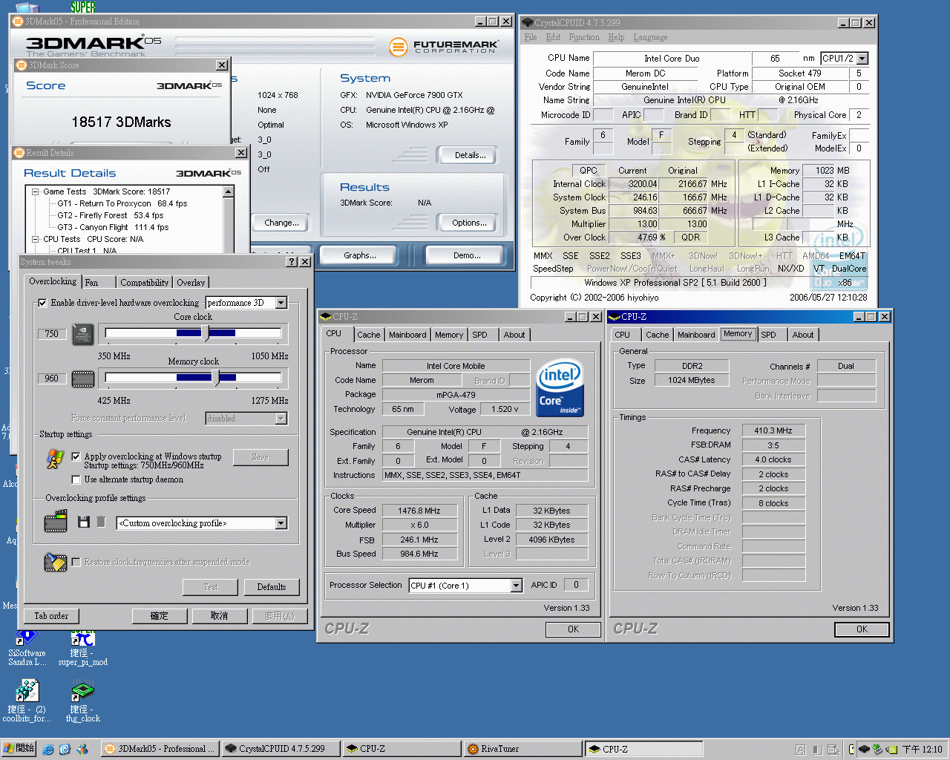Open CPU1/2 selector in CrystalCPUID

pos(862,58)
